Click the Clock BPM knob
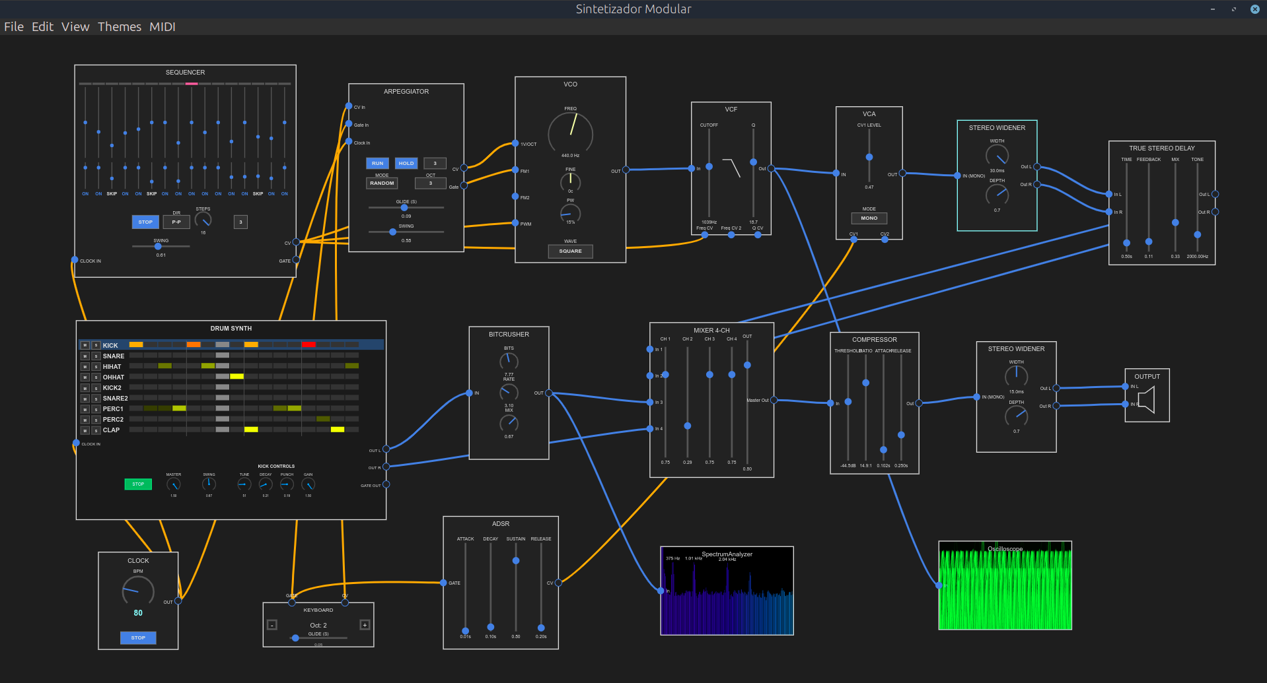Image resolution: width=1267 pixels, height=683 pixels. (138, 591)
